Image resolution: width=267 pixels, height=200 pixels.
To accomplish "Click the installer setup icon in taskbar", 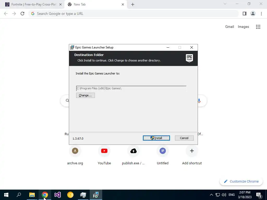I will coord(96,195).
